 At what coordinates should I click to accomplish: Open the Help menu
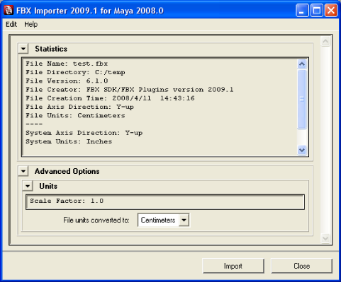(x=30, y=24)
